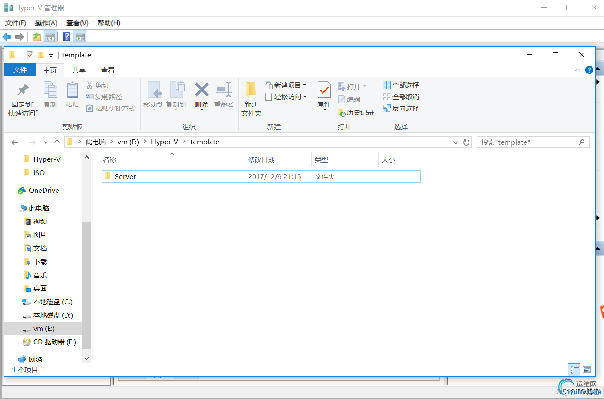This screenshot has height=399, width=604.
Task: Click the Explorer Back navigation arrow
Action: click(15, 142)
